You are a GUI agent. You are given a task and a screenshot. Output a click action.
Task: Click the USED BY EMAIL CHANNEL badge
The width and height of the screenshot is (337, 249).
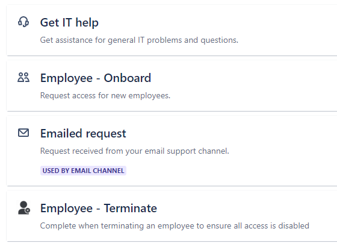[83, 171]
